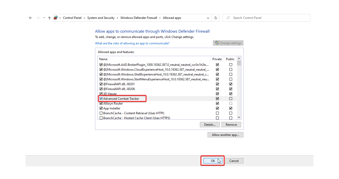Open System and Security breadcrumb
This screenshot has width=339, height=179.
[x=101, y=18]
